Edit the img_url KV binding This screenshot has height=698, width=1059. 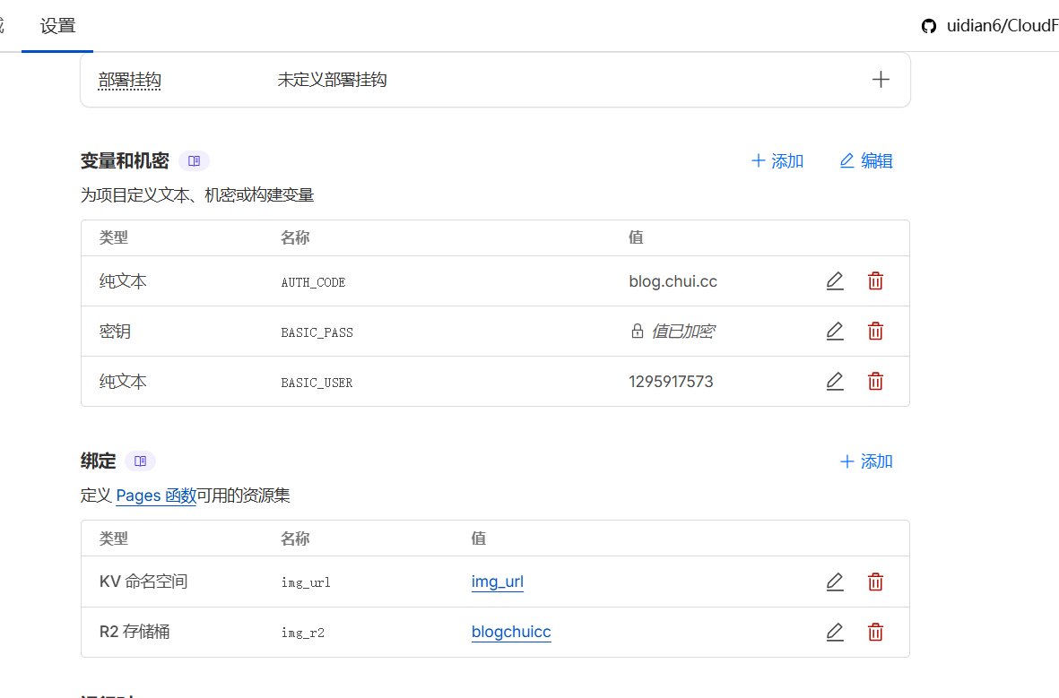pyautogui.click(x=835, y=582)
